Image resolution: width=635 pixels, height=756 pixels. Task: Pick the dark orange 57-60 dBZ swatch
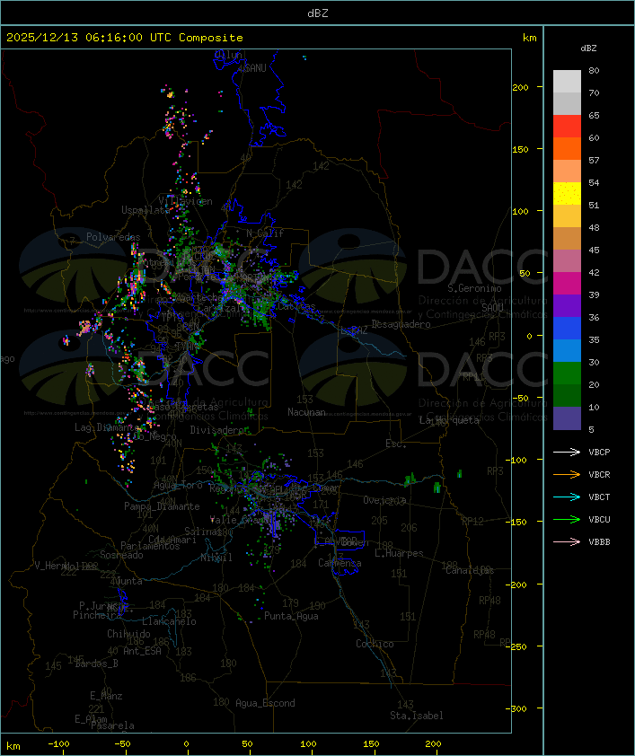(567, 148)
